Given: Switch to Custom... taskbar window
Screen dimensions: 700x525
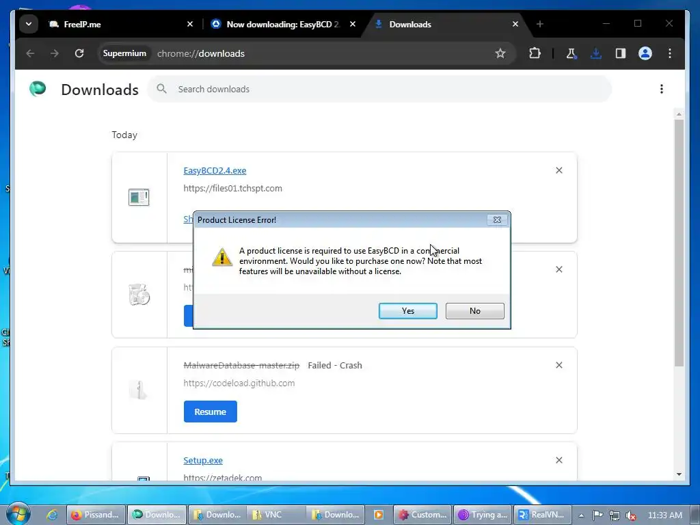Looking at the screenshot, I should click(x=422, y=515).
